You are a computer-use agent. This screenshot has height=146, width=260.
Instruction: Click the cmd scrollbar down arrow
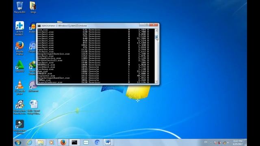[156, 82]
